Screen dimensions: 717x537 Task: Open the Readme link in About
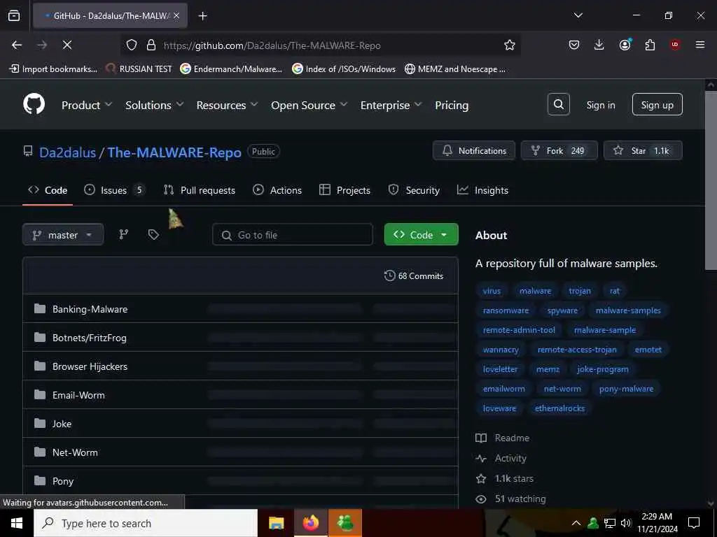512,438
